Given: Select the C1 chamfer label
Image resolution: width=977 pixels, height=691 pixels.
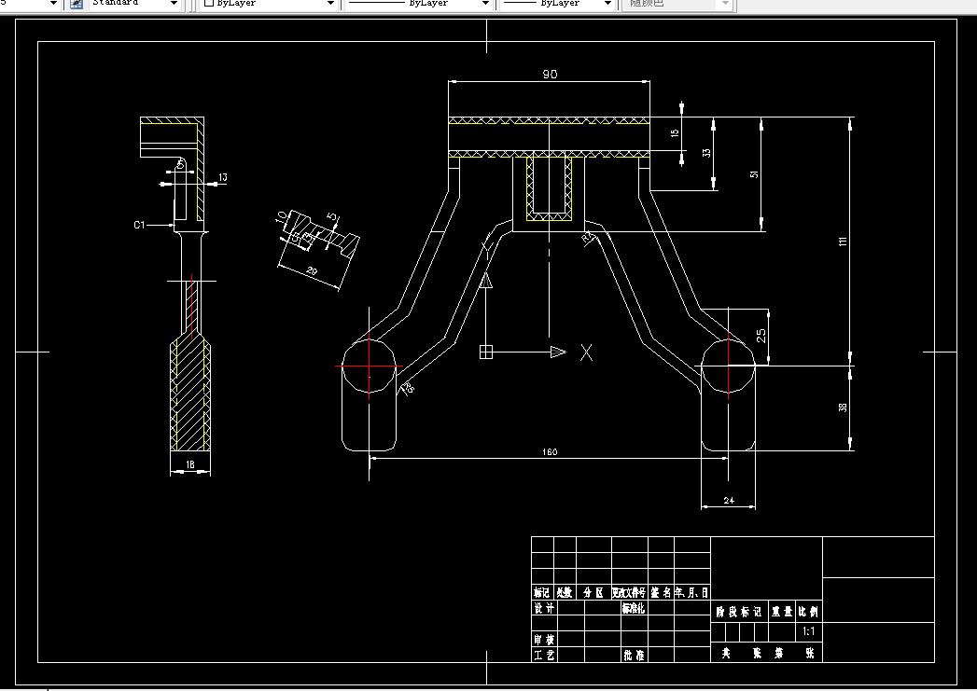Looking at the screenshot, I should pyautogui.click(x=139, y=225).
